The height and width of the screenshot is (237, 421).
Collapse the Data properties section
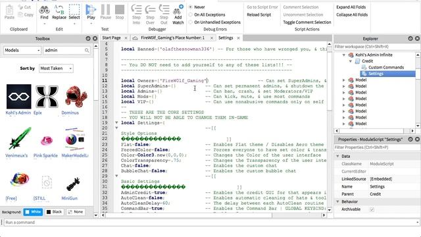coord(337,156)
